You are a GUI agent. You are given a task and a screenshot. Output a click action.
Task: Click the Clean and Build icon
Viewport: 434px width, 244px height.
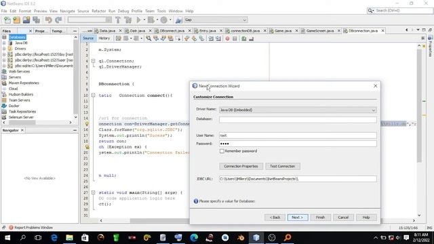pyautogui.click(x=128, y=20)
